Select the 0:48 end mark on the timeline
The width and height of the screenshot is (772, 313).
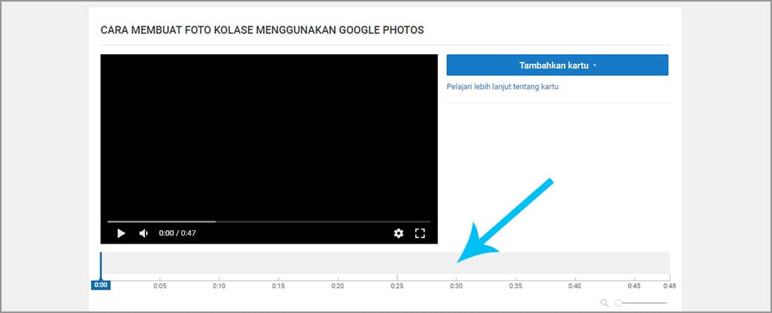point(669,286)
